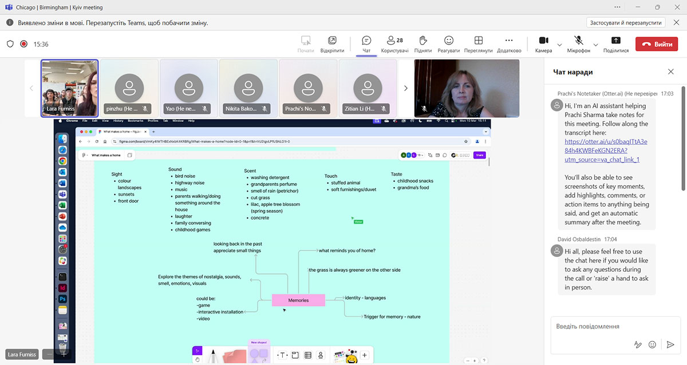The width and height of the screenshot is (687, 365).
Task: Click Chrome back arrow in shared screen
Action: pos(81,141)
